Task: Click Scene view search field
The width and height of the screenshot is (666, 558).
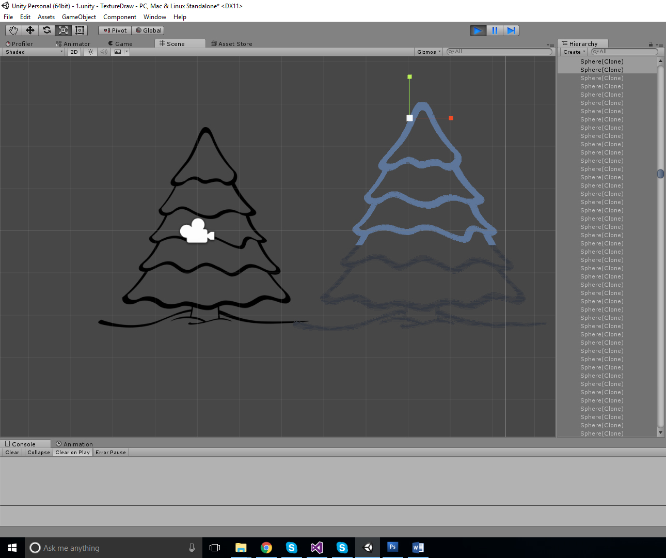Action: [x=499, y=52]
